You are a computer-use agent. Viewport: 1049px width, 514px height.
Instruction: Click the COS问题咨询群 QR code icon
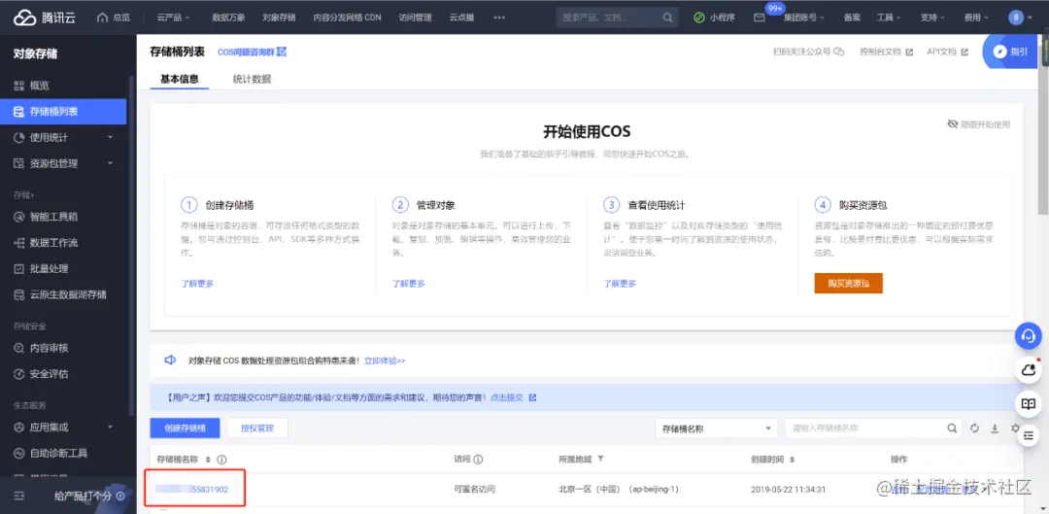282,52
